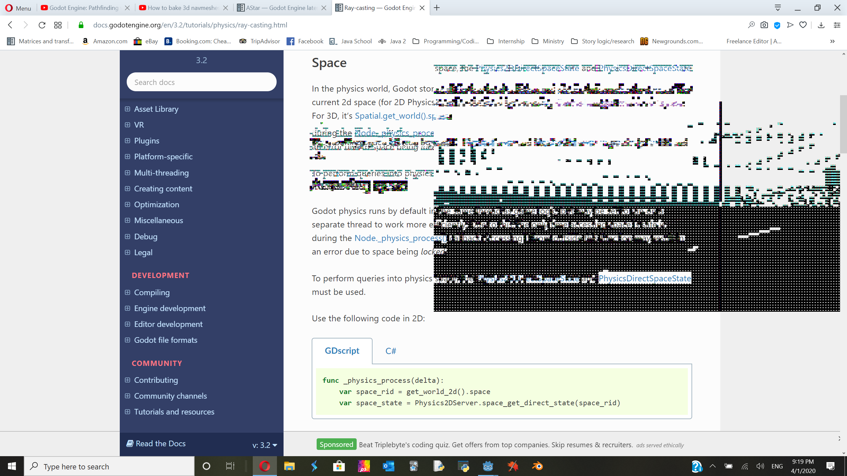
Task: Open the ad blocker shield icon
Action: pos(777,25)
